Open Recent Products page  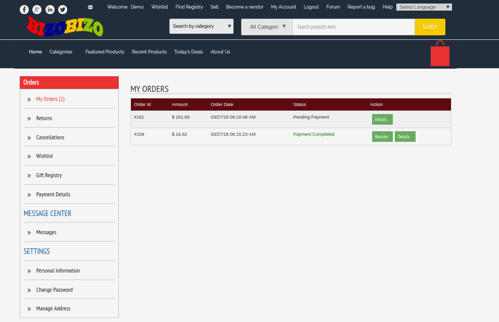tap(149, 52)
